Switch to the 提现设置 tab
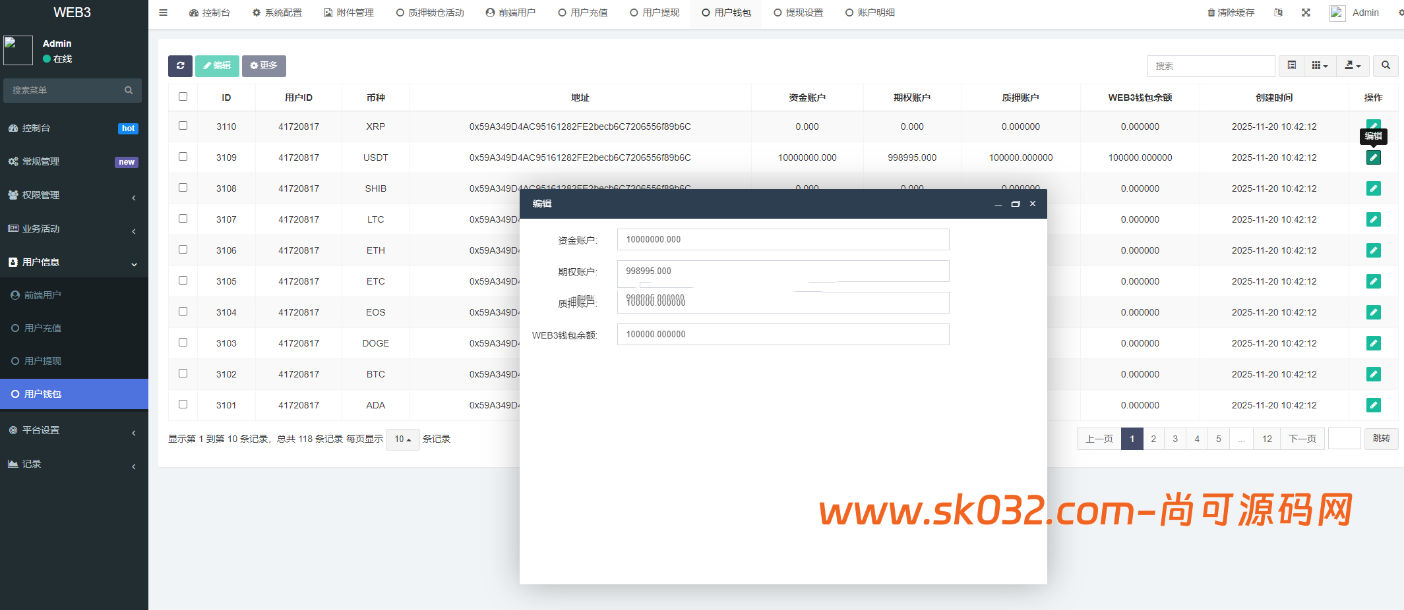Image resolution: width=1404 pixels, height=610 pixels. click(x=798, y=12)
